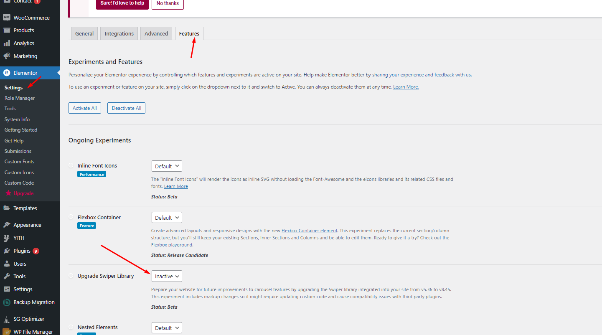
Task: Open the Flexbox Container element link
Action: pyautogui.click(x=310, y=231)
